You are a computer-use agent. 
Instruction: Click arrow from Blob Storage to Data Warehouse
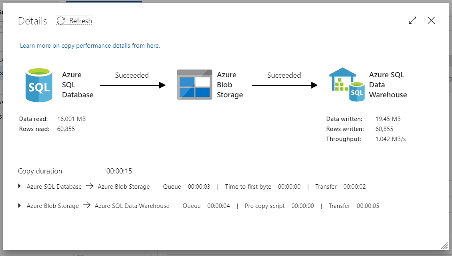285,85
